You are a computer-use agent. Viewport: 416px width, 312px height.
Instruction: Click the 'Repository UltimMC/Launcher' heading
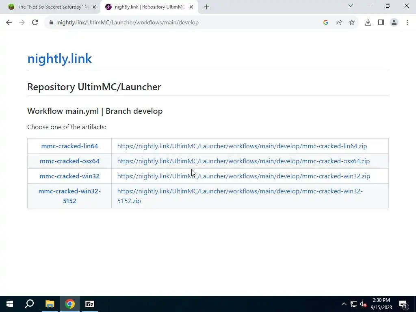point(94,87)
